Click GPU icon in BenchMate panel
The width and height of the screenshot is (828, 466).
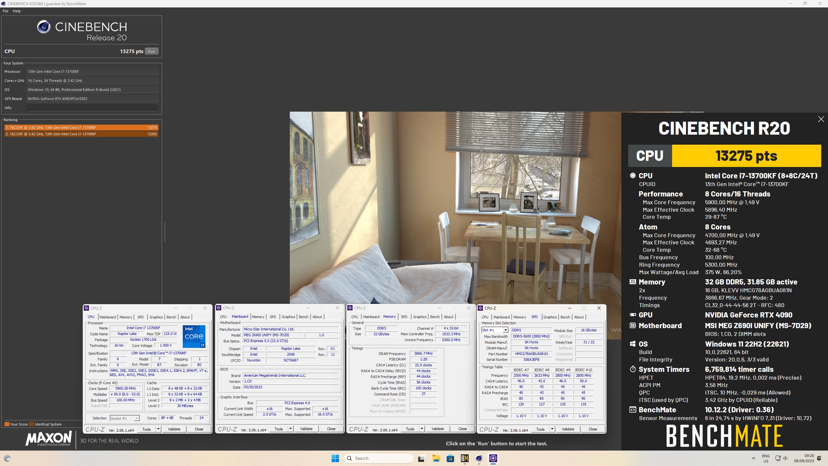pyautogui.click(x=633, y=315)
